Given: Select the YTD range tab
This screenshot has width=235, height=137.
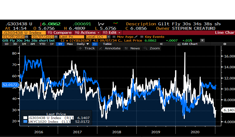Looking at the screenshot, I should tap(42, 44).
